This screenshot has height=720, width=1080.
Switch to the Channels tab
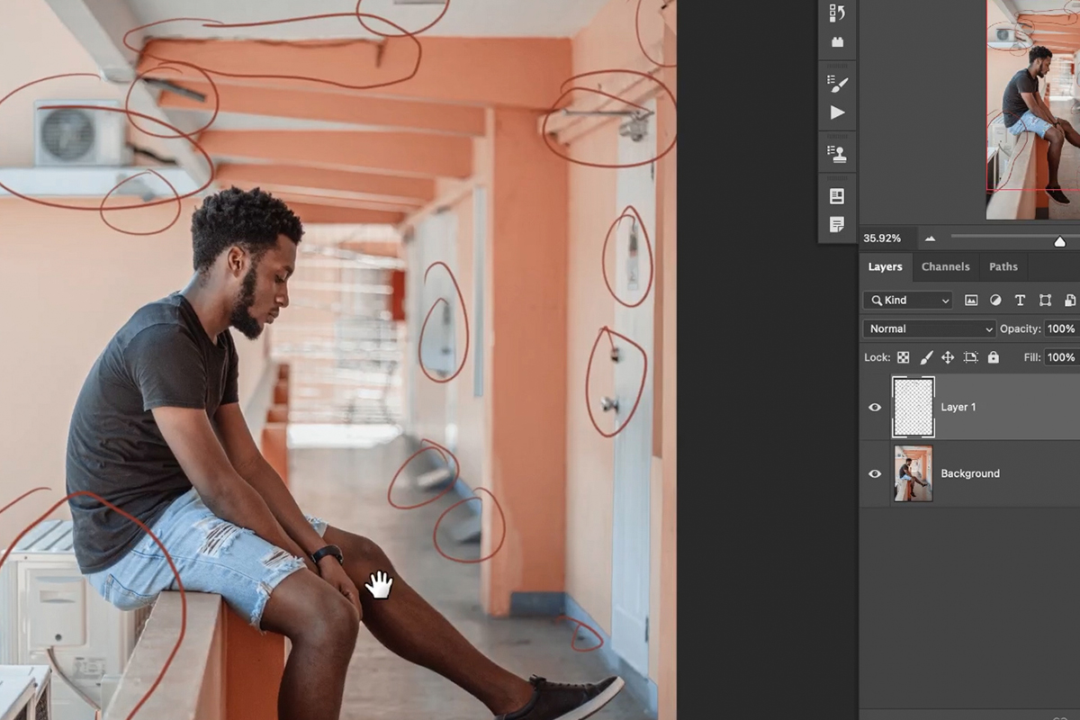945,266
